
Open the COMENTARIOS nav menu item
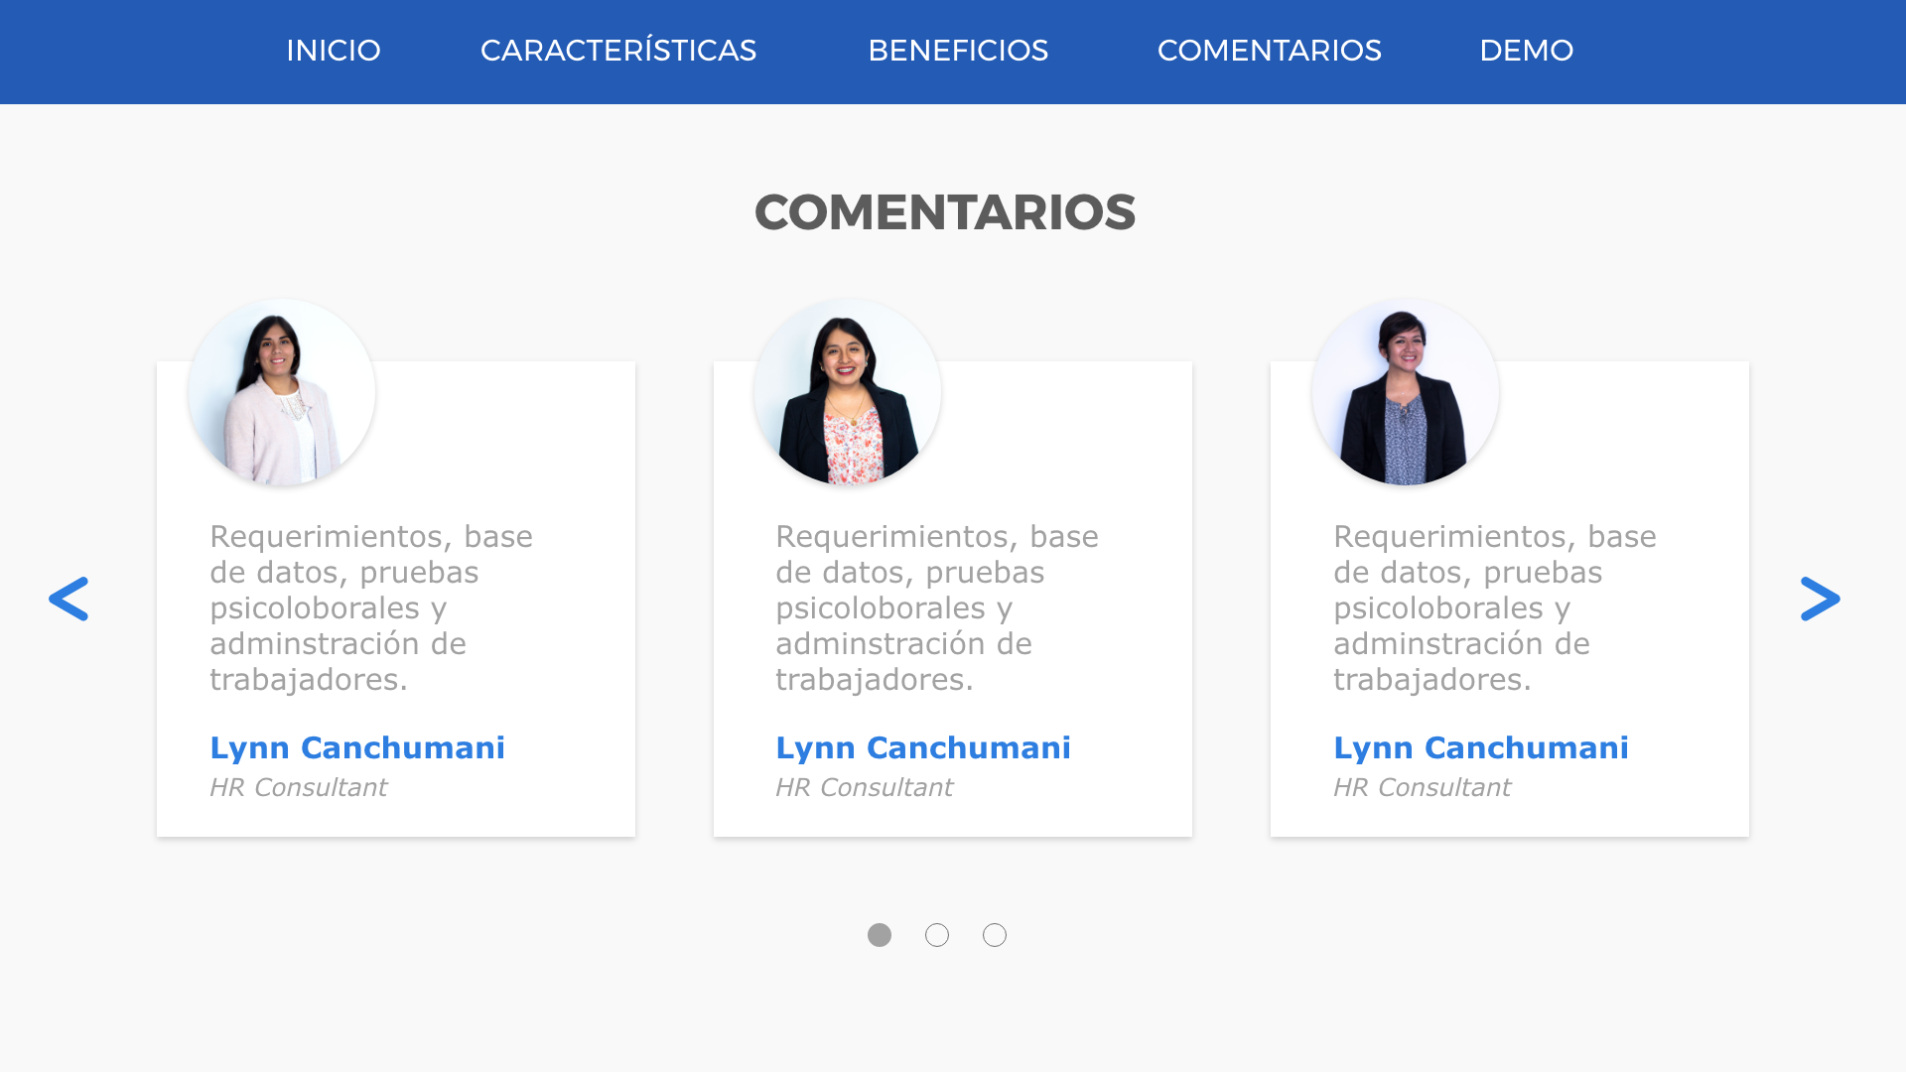click(x=1269, y=51)
